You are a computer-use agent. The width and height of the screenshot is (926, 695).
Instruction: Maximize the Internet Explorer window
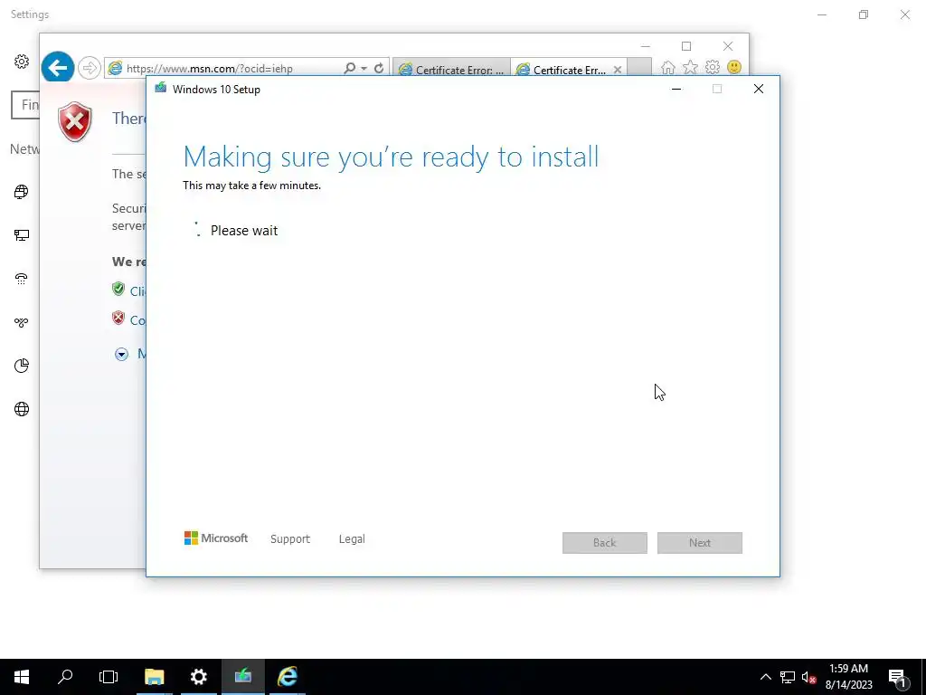tap(686, 46)
